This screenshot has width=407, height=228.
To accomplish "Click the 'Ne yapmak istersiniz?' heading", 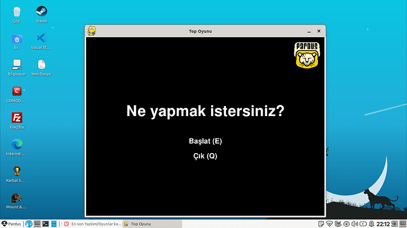I will (x=205, y=111).
